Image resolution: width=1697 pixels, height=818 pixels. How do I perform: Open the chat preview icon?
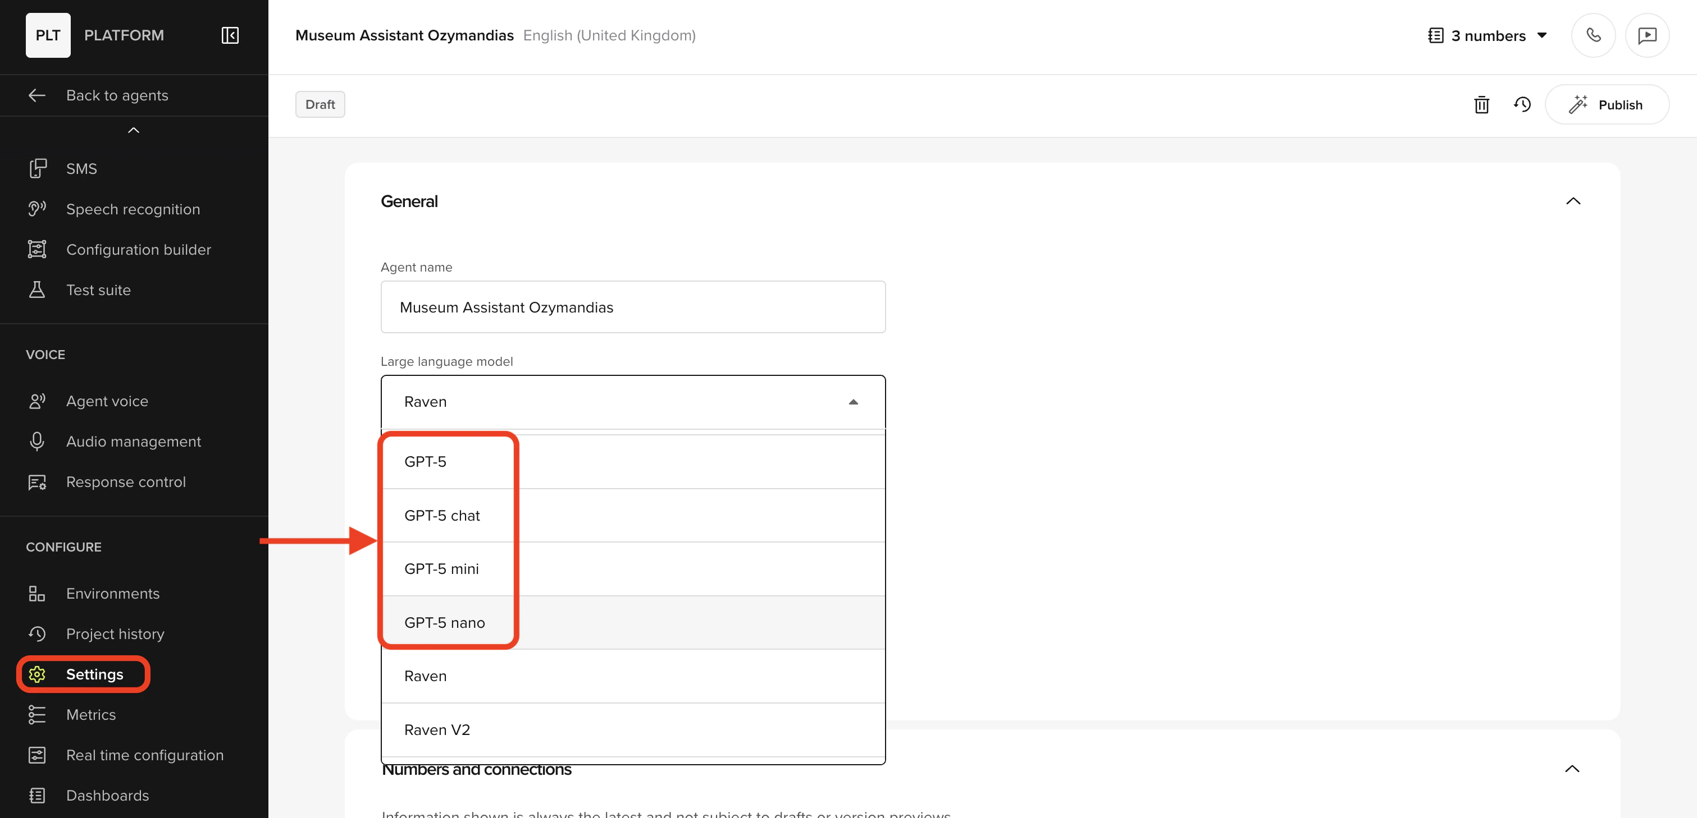(1646, 35)
